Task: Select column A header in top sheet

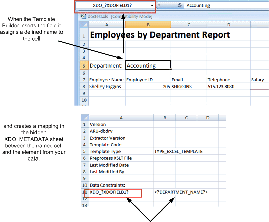Action: click(107, 25)
